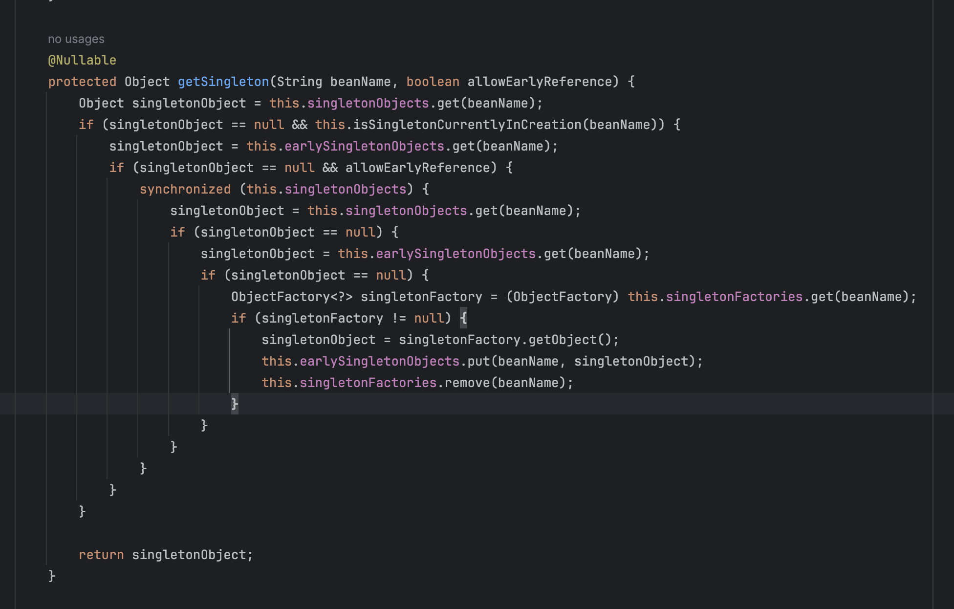954x609 pixels.
Task: Click the (ObjectFactory) cast expression
Action: (x=563, y=297)
